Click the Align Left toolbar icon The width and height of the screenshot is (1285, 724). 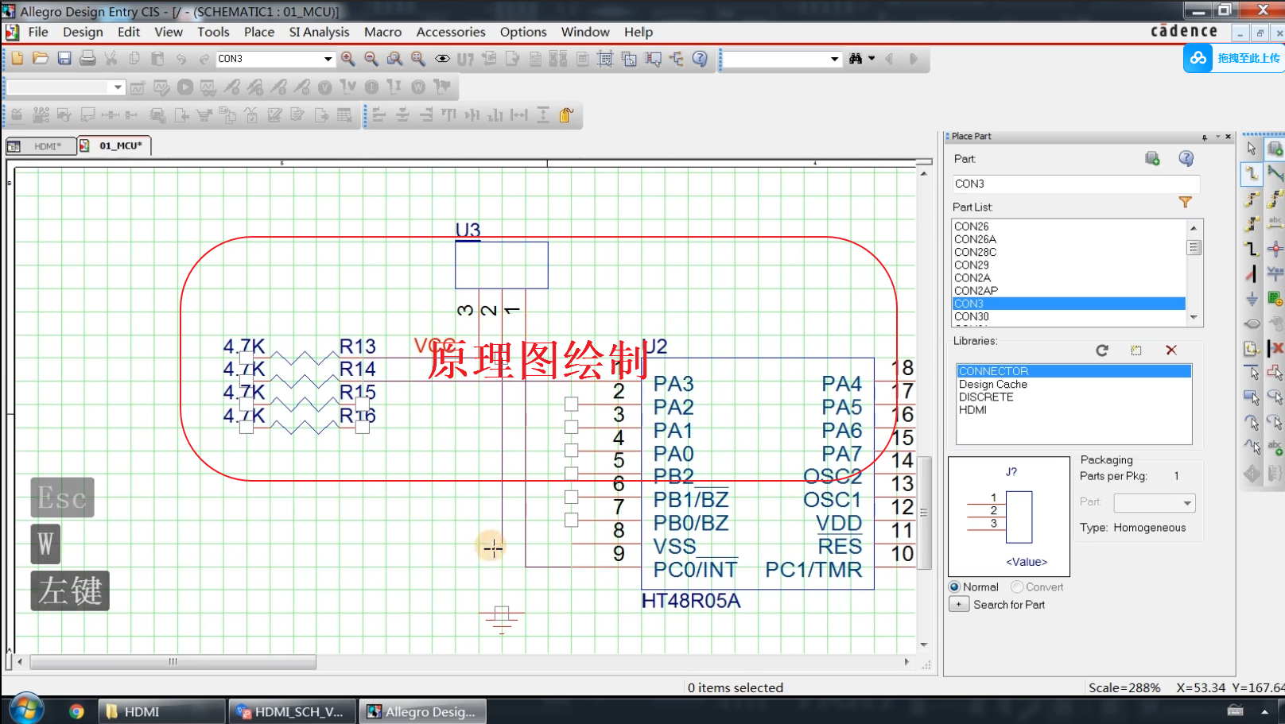pyautogui.click(x=379, y=115)
